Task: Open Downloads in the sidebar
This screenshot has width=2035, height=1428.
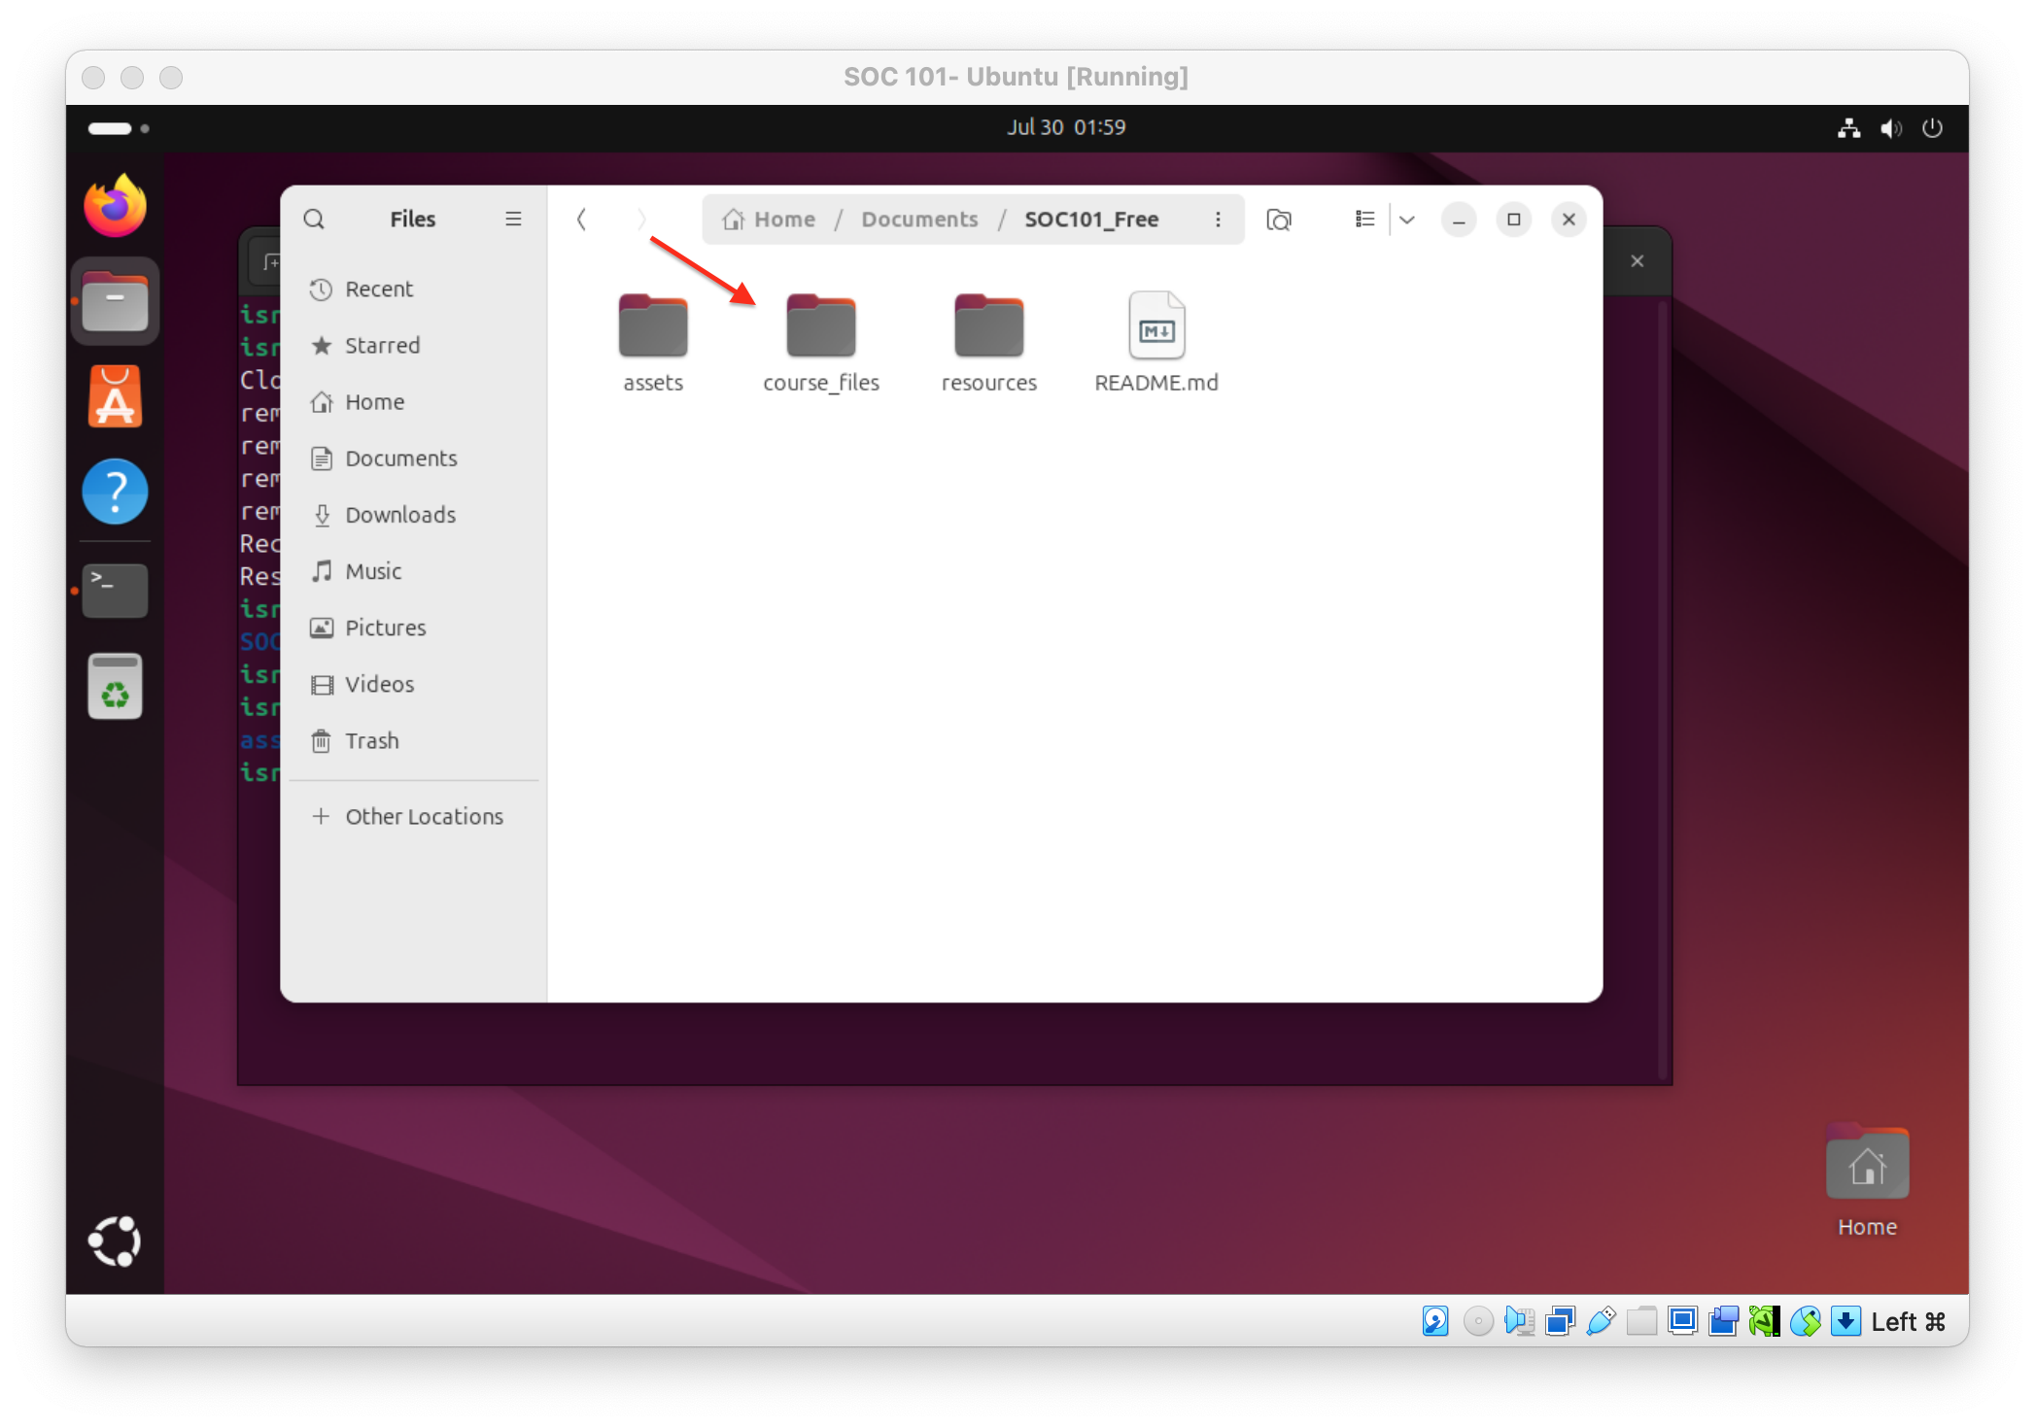Action: click(x=414, y=515)
